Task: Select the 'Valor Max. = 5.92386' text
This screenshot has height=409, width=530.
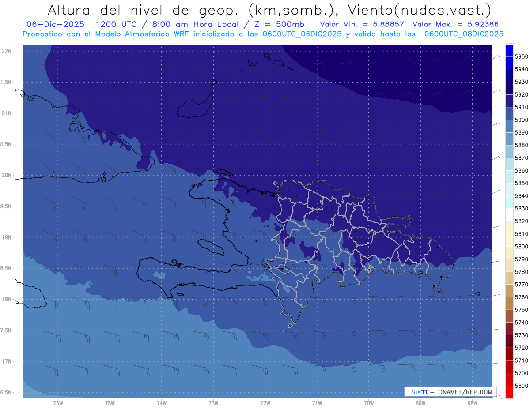Action: [x=456, y=25]
